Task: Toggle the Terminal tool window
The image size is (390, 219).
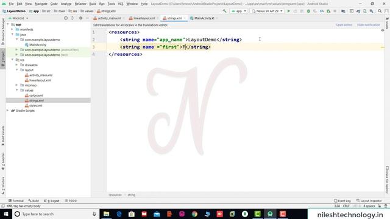Action: tap(16, 201)
